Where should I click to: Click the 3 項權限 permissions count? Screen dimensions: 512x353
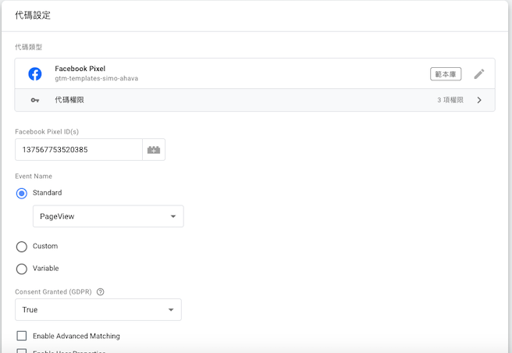click(x=450, y=100)
